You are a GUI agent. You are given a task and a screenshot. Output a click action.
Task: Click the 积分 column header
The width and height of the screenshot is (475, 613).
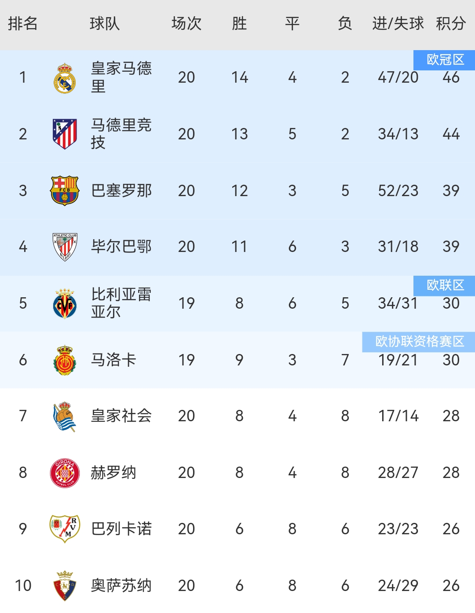tap(451, 23)
